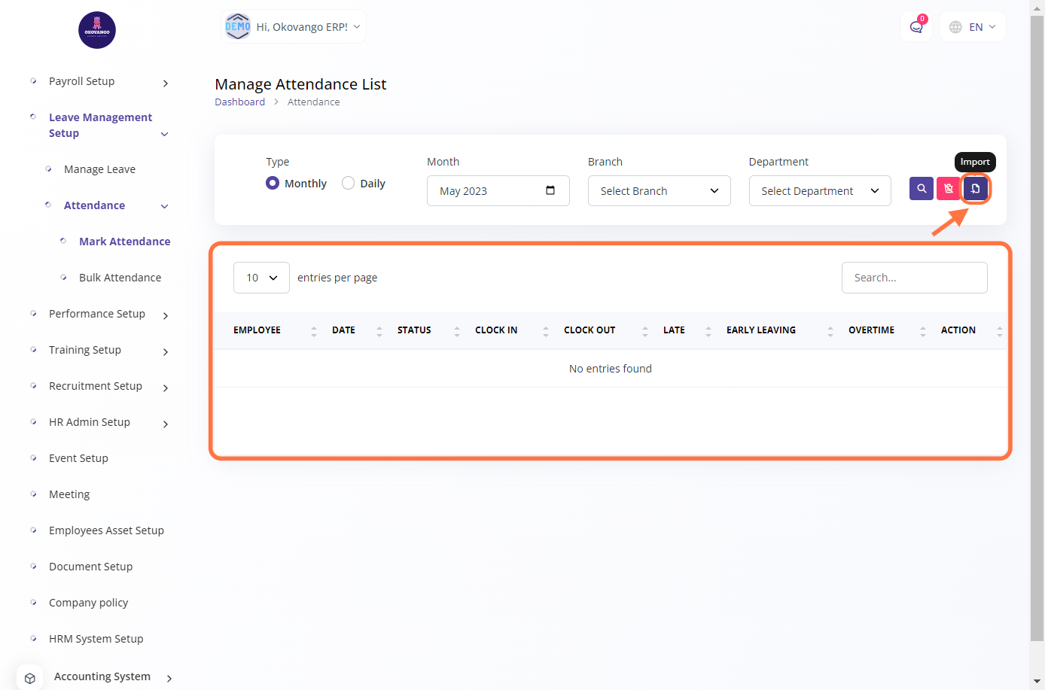Click the Accounting System cube icon
This screenshot has height=690, width=1045.
coord(30,677)
